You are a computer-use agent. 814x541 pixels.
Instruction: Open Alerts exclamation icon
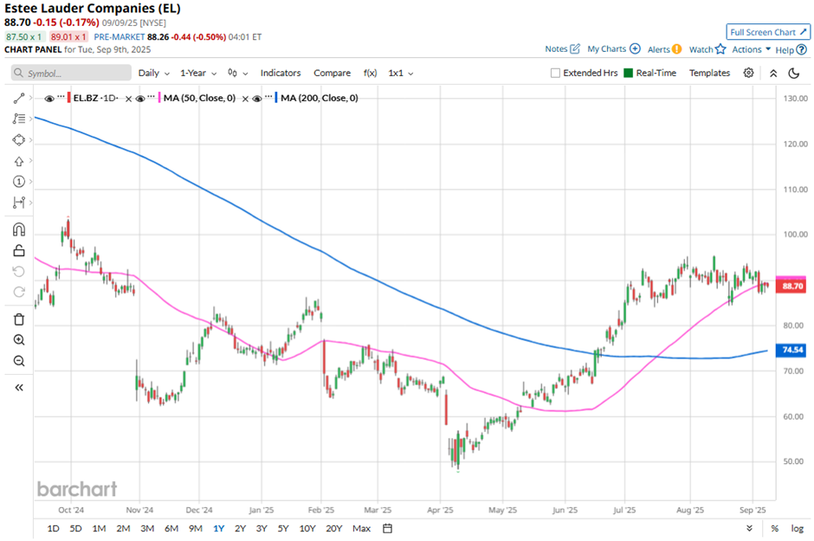[676, 49]
